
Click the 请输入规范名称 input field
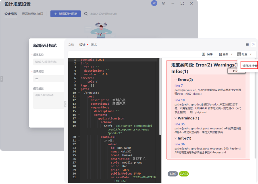[49, 61]
